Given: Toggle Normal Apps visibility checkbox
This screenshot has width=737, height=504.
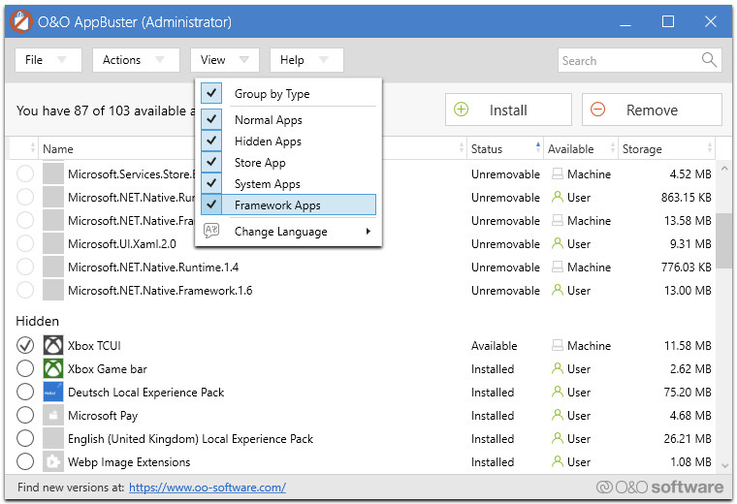Looking at the screenshot, I should coord(211,119).
